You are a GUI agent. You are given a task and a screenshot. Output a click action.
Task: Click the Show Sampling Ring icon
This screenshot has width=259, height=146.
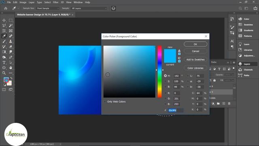point(113,8)
